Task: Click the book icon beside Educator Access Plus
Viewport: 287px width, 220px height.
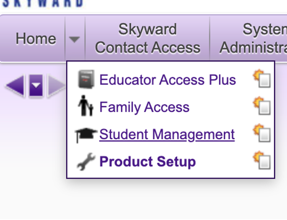Action: click(87, 80)
